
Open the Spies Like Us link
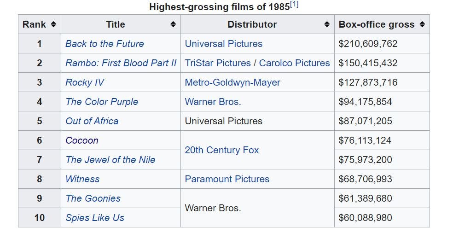tap(95, 218)
